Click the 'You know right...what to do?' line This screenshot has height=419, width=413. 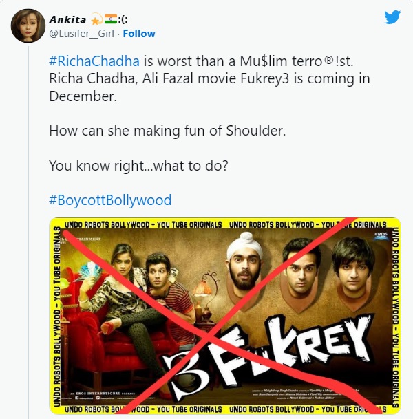[x=138, y=166]
